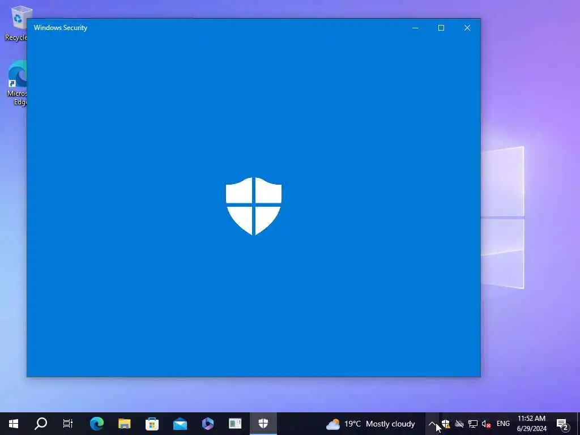Viewport: 580px width, 435px height.
Task: Open the news-style app icon beside Copilot
Action: (x=235, y=424)
